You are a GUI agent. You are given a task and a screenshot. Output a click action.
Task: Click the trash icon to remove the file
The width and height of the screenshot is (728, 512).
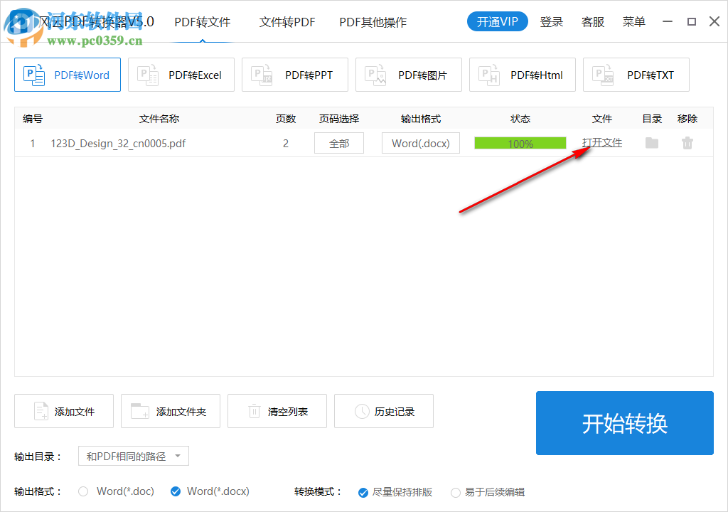pos(687,143)
